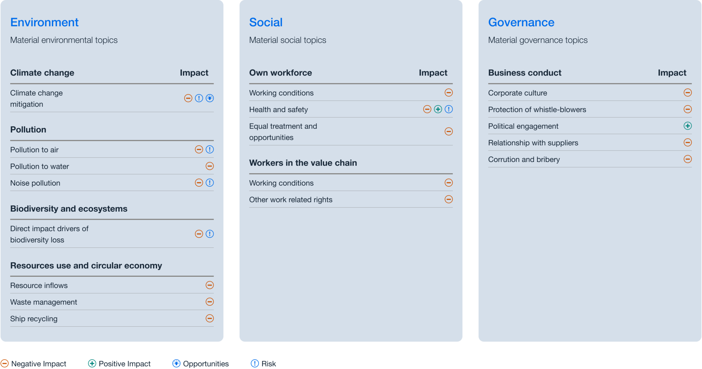Image resolution: width=702 pixels, height=369 pixels.
Task: Click the Positive Impact legend icon
Action: [92, 364]
